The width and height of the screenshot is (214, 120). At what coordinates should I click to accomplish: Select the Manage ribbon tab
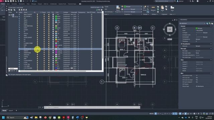[33, 4]
